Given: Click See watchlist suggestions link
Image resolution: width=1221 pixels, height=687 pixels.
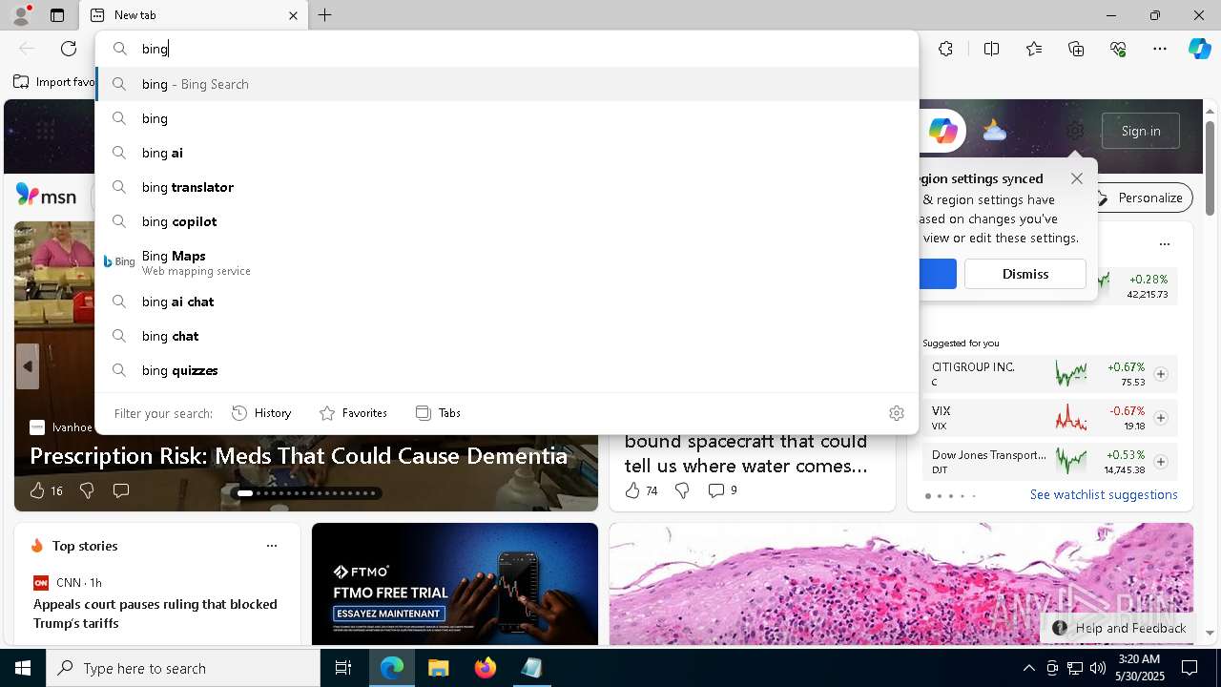Looking at the screenshot, I should [x=1104, y=494].
